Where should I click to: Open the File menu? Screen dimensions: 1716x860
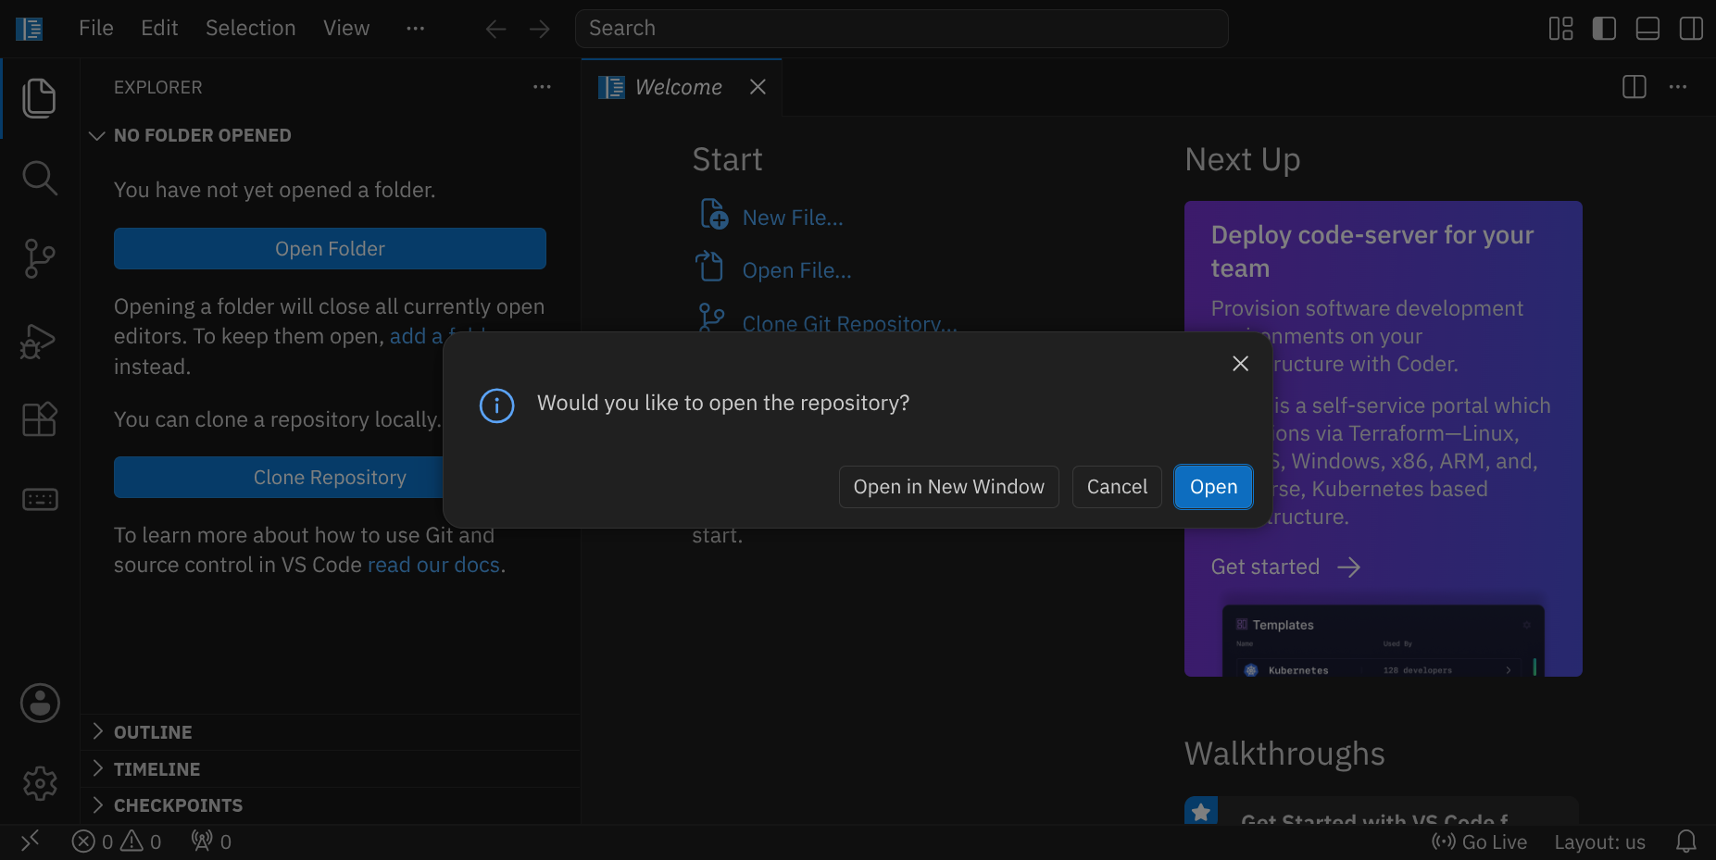(x=96, y=29)
